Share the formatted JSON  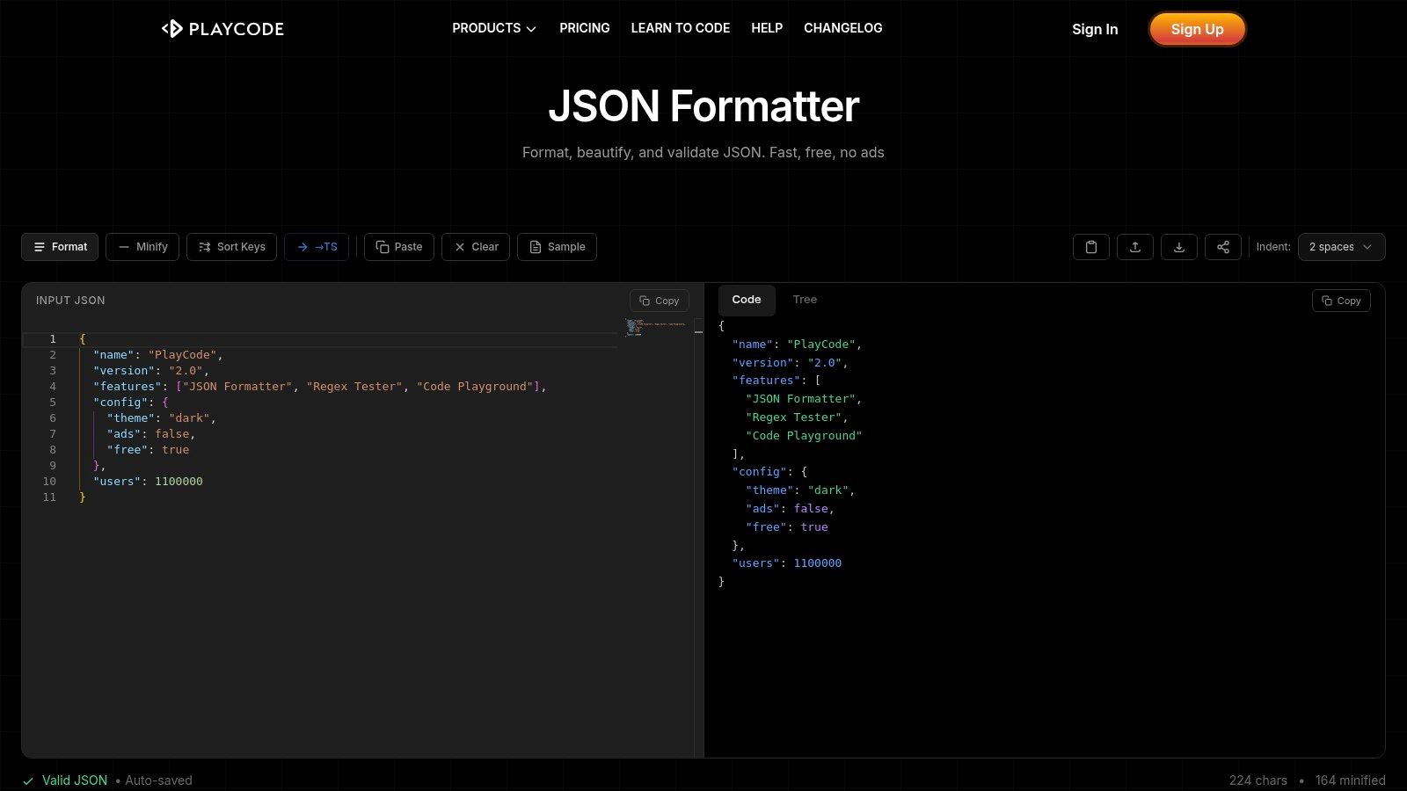coord(1222,247)
